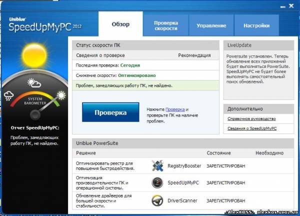Click the Проверка hyperlink in the hint text
Screen dimensions: 300x216
[x=175, y=109]
